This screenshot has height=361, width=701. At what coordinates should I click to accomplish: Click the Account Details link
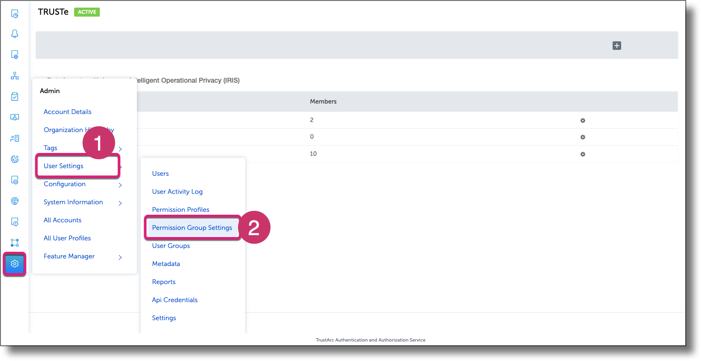pos(67,112)
